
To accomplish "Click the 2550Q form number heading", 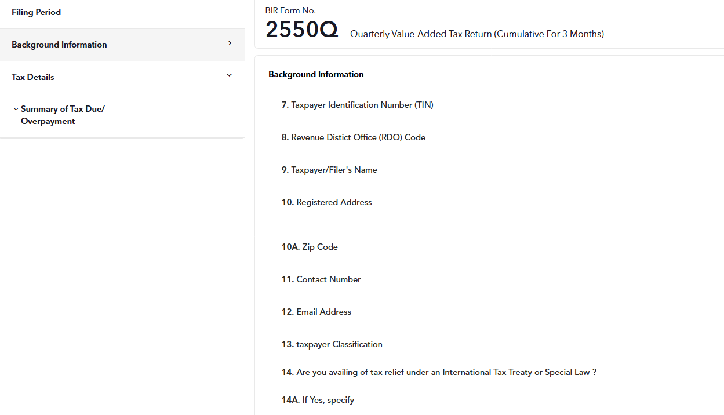I will tap(301, 30).
